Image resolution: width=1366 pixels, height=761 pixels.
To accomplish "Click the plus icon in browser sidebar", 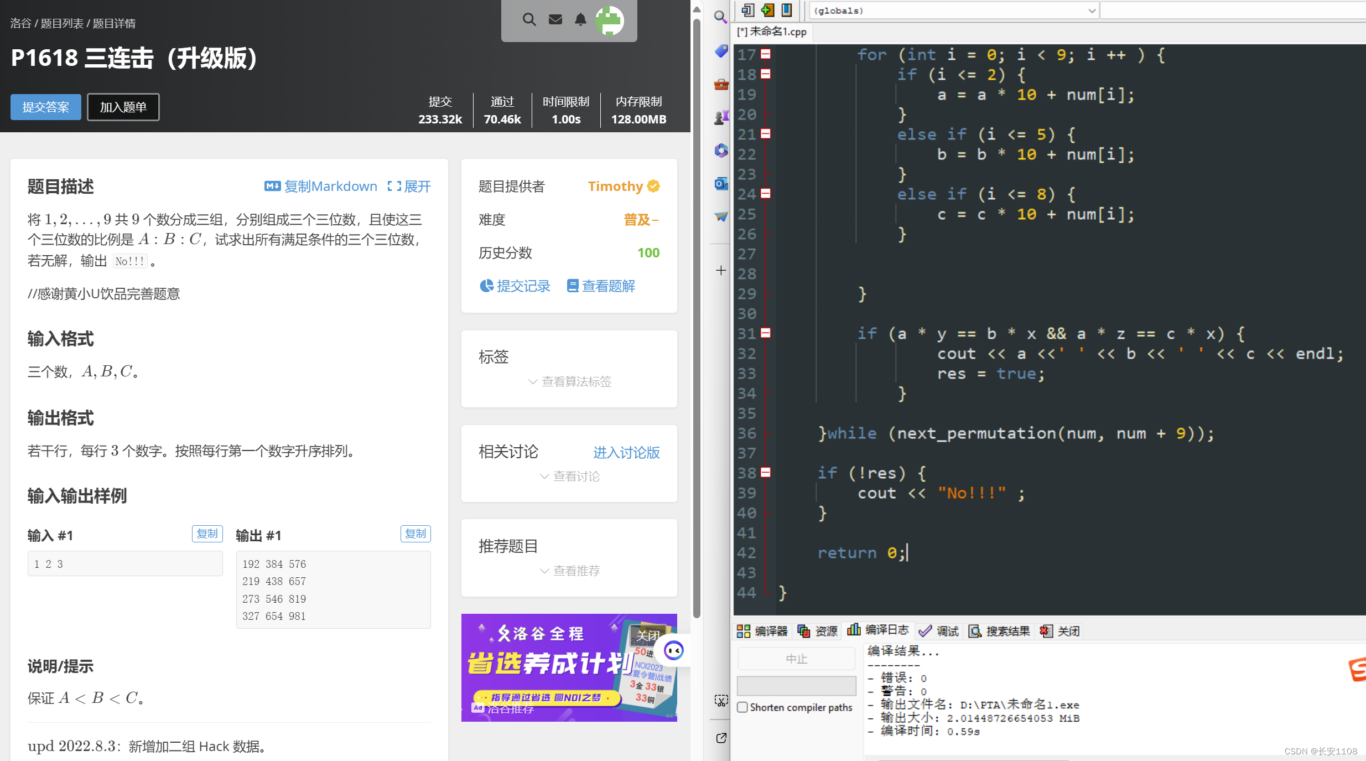I will 720,271.
